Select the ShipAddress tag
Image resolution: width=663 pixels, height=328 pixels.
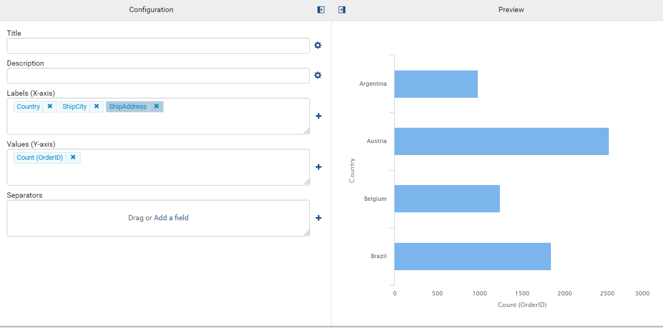click(x=128, y=107)
